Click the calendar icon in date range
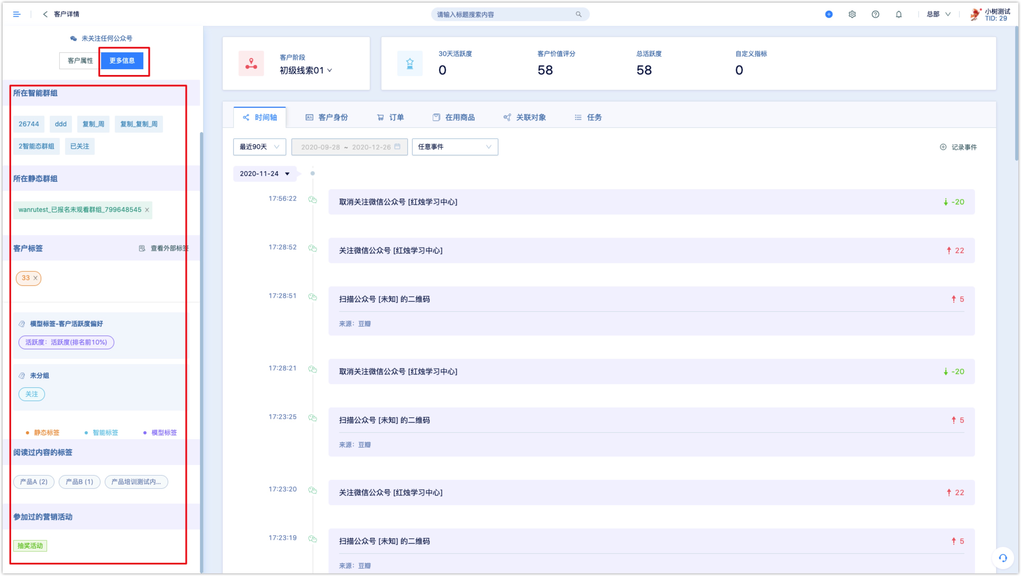This screenshot has width=1021, height=576. [x=398, y=146]
